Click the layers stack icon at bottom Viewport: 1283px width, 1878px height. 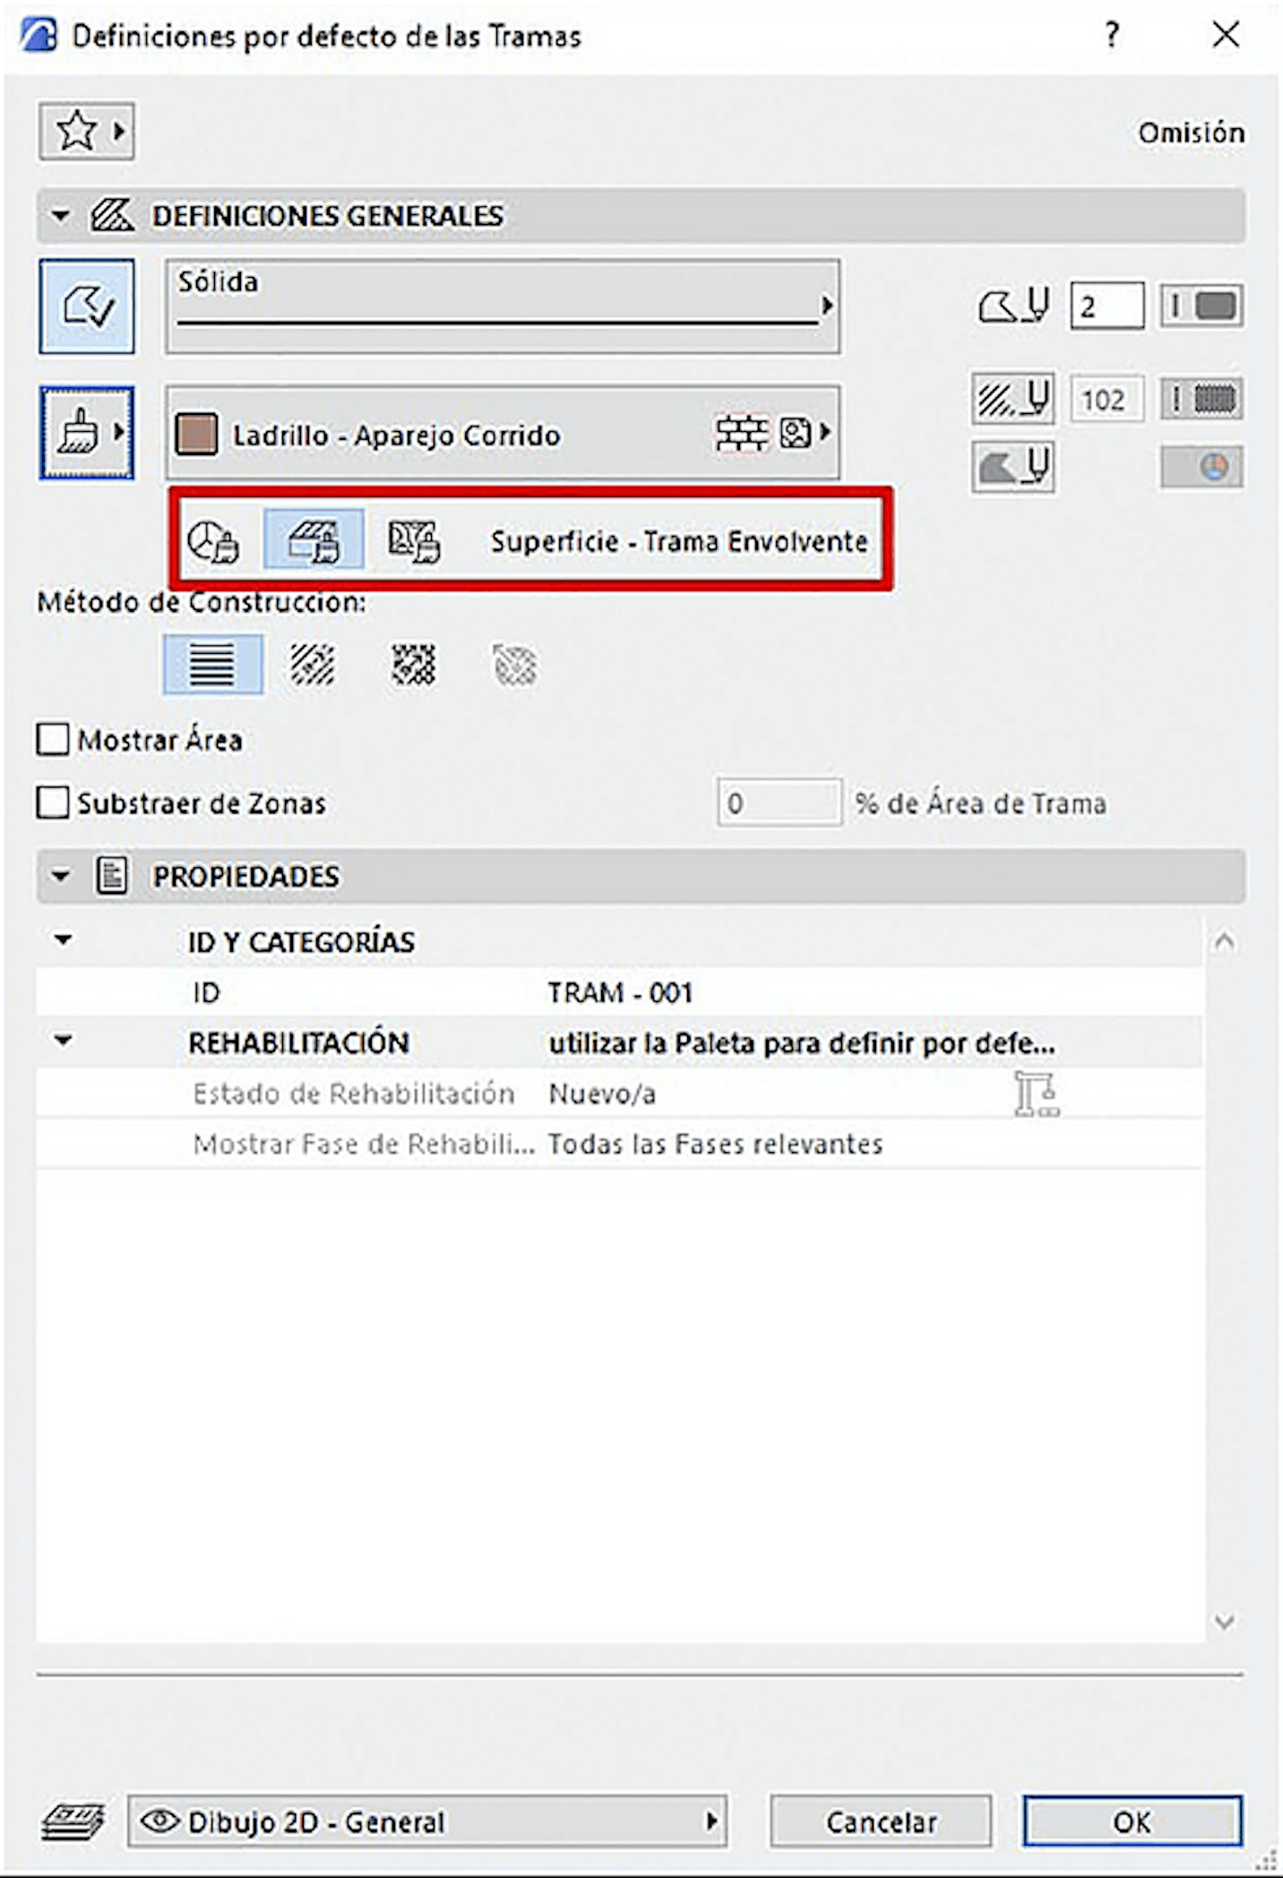(73, 1821)
